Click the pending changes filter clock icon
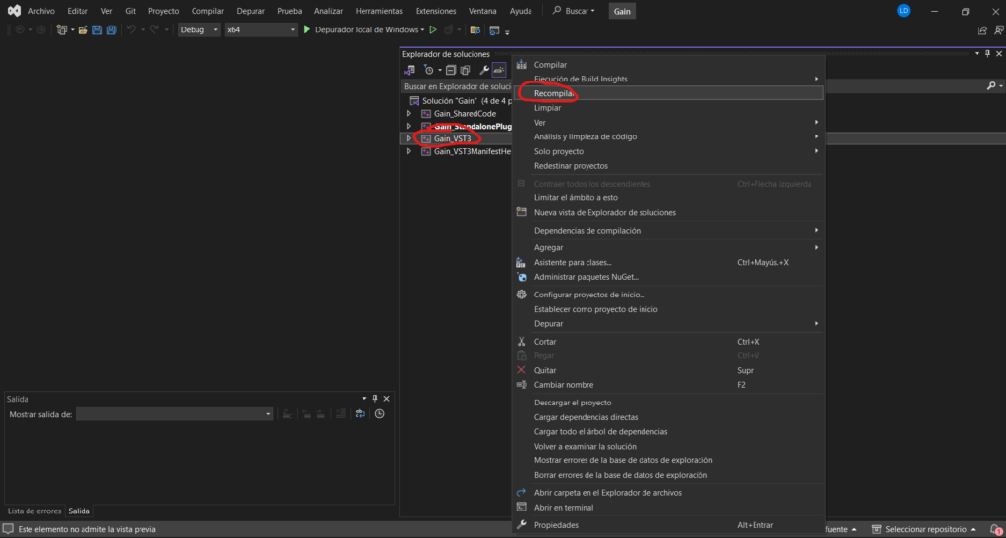Screen dimensions: 1006x538 (x=429, y=70)
